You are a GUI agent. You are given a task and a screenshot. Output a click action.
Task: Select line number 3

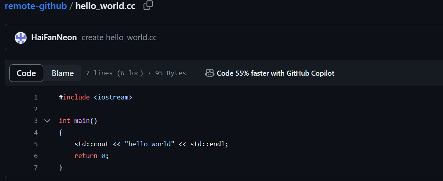click(35, 121)
